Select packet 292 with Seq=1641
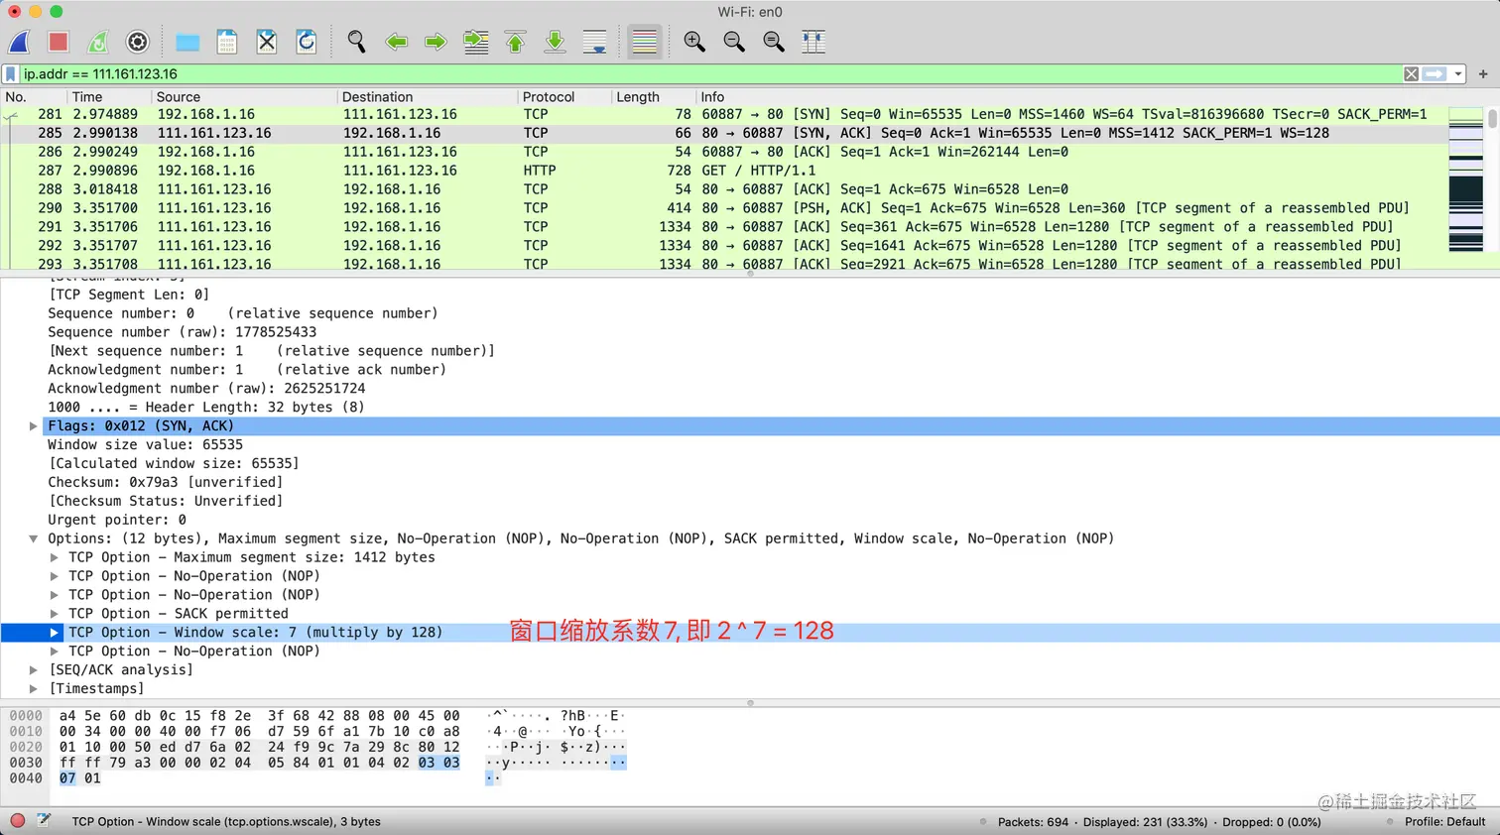Viewport: 1500px width, 835px height. pos(724,246)
